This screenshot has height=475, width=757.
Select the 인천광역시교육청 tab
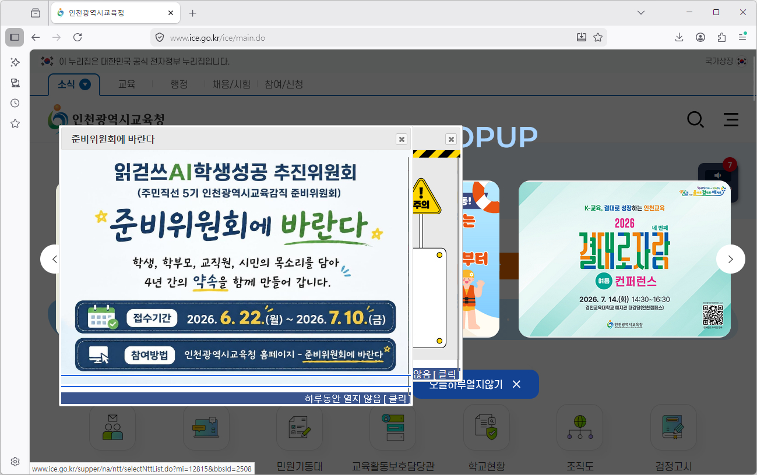[x=115, y=13]
